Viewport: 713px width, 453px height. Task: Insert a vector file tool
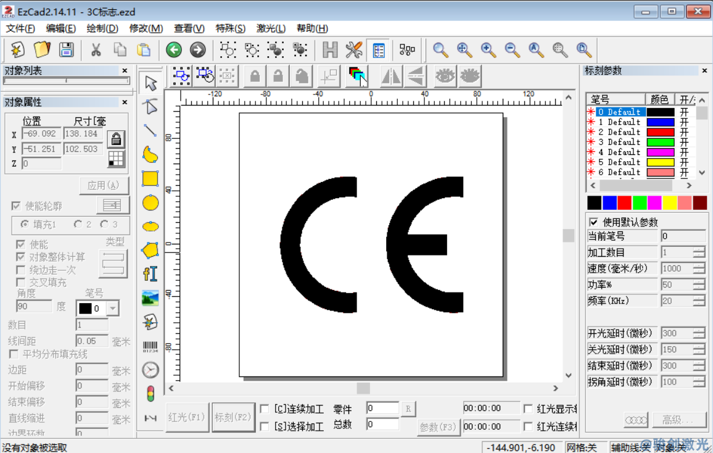(150, 322)
